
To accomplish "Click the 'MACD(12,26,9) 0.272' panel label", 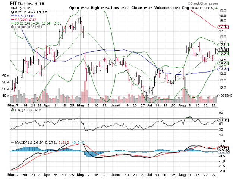I will click(x=35, y=142).
